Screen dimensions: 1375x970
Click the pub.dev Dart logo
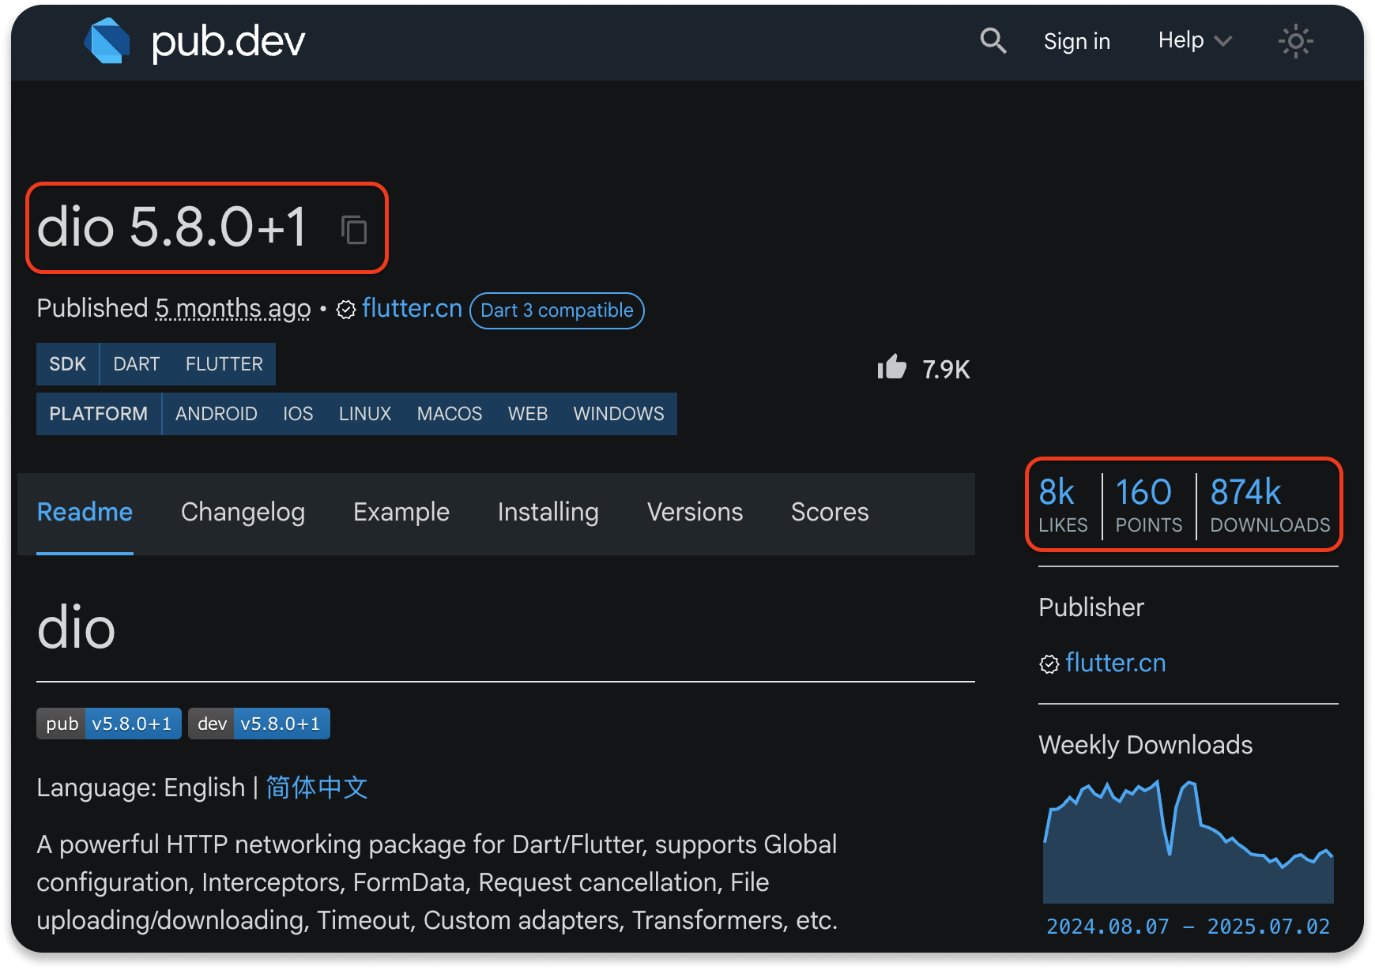pos(107,41)
